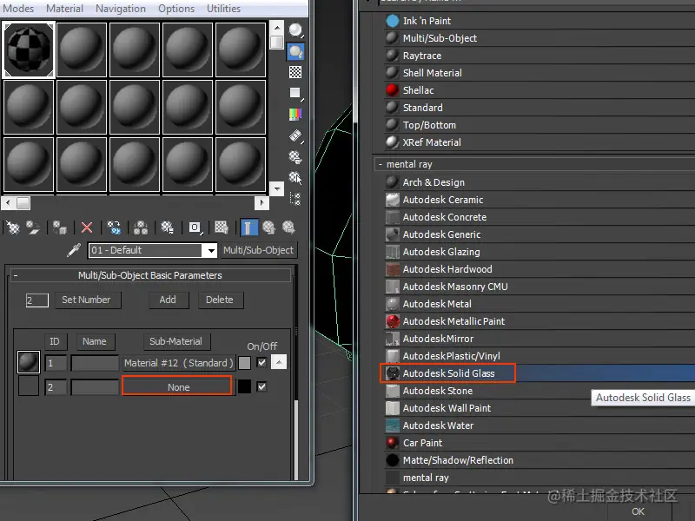Click Put Material to Scene icon

click(x=33, y=228)
